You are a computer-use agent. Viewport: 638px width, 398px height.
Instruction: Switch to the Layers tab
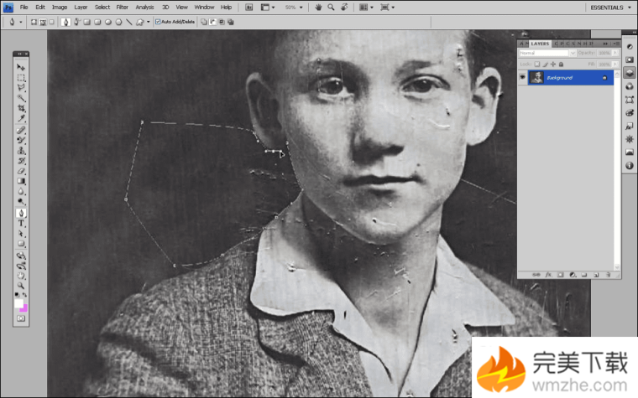pyautogui.click(x=540, y=44)
